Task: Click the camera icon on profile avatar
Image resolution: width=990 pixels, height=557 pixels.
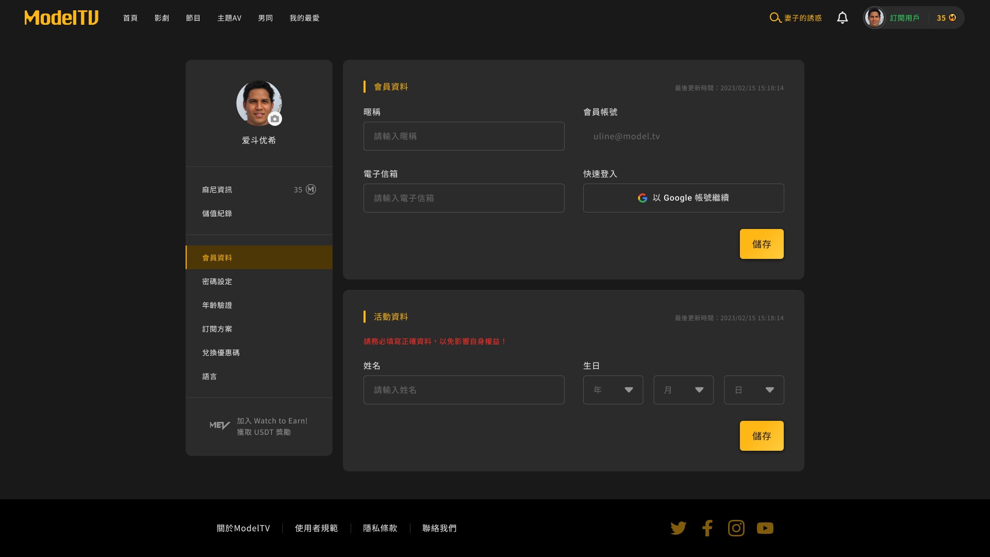Action: 275,119
